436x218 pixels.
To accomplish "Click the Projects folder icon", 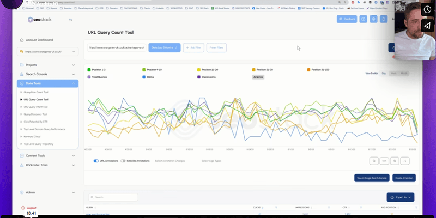I will click(x=22, y=65).
